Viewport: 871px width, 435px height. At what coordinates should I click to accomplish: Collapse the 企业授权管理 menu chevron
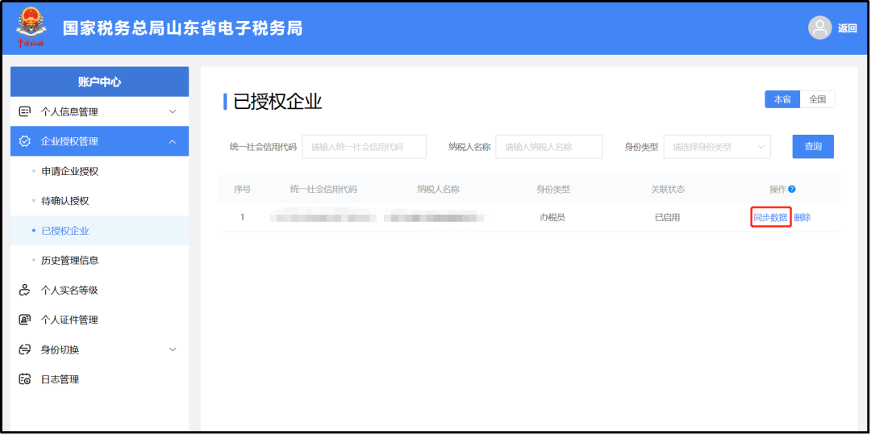[172, 141]
